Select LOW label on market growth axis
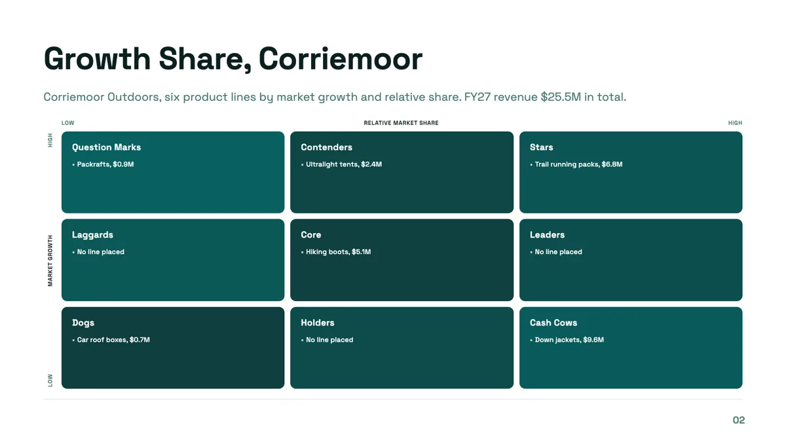This screenshot has width=786, height=442. [x=50, y=380]
